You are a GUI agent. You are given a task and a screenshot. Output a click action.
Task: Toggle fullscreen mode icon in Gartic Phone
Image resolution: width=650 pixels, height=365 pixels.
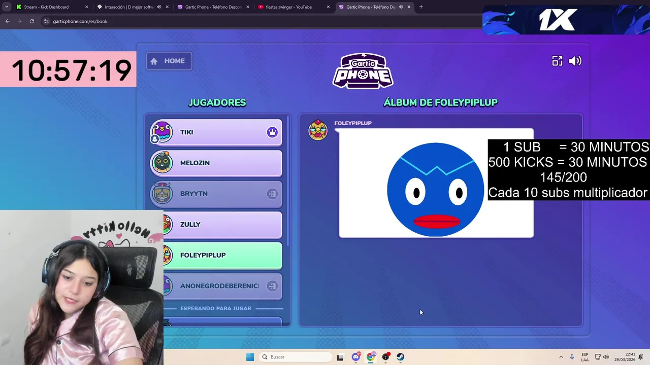[557, 61]
